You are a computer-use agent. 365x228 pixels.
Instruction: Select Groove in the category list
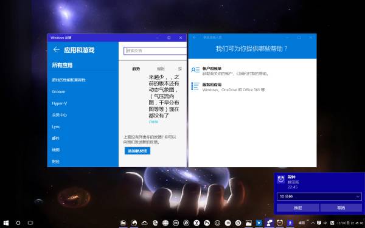[x=58, y=92]
